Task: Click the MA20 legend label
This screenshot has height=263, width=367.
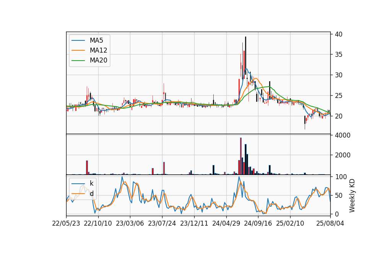Action: pyautogui.click(x=98, y=60)
